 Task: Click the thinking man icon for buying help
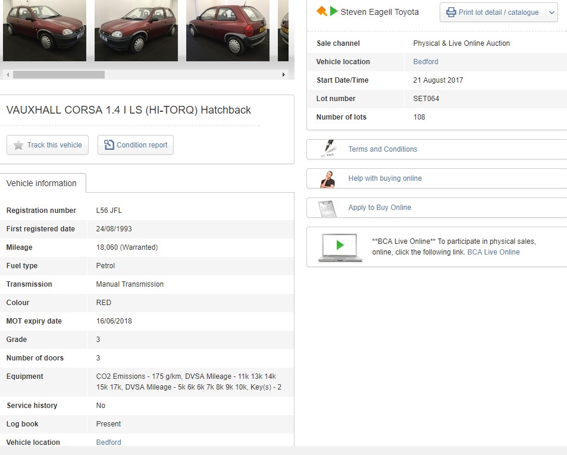tap(328, 179)
